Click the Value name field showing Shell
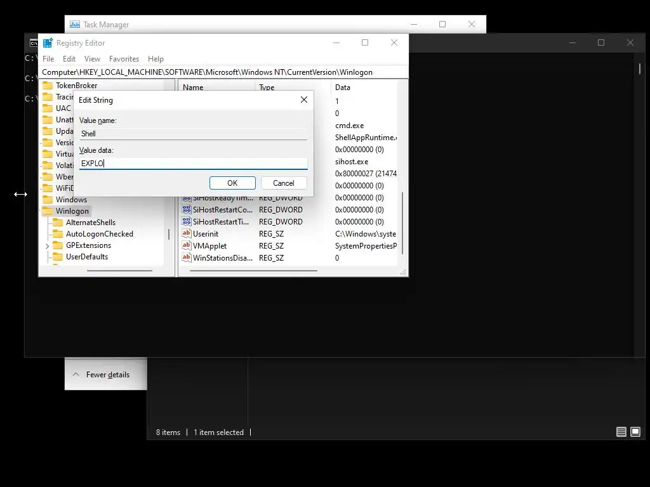 (x=193, y=133)
